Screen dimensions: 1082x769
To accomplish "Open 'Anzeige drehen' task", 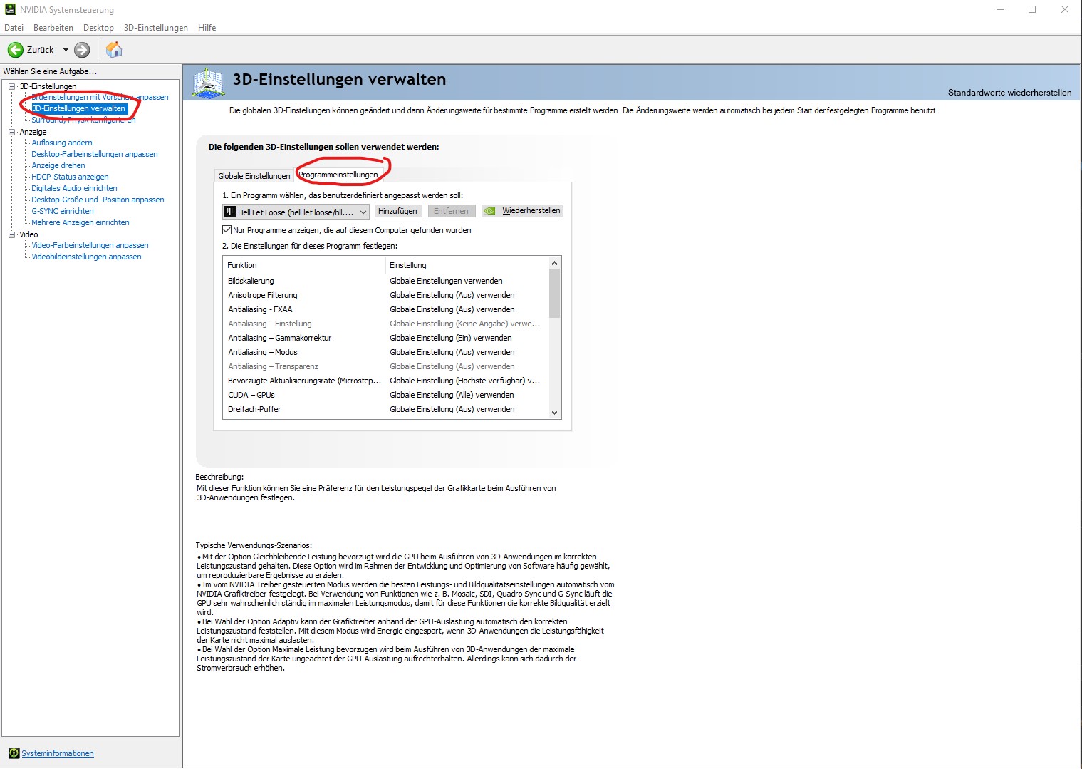I will [x=58, y=165].
